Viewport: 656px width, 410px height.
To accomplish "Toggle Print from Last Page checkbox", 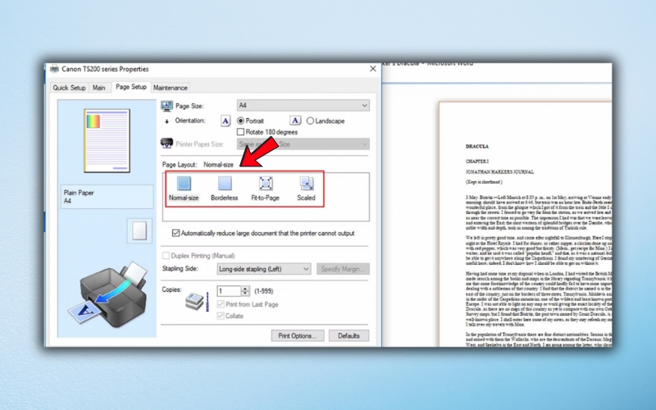I will click(x=221, y=304).
